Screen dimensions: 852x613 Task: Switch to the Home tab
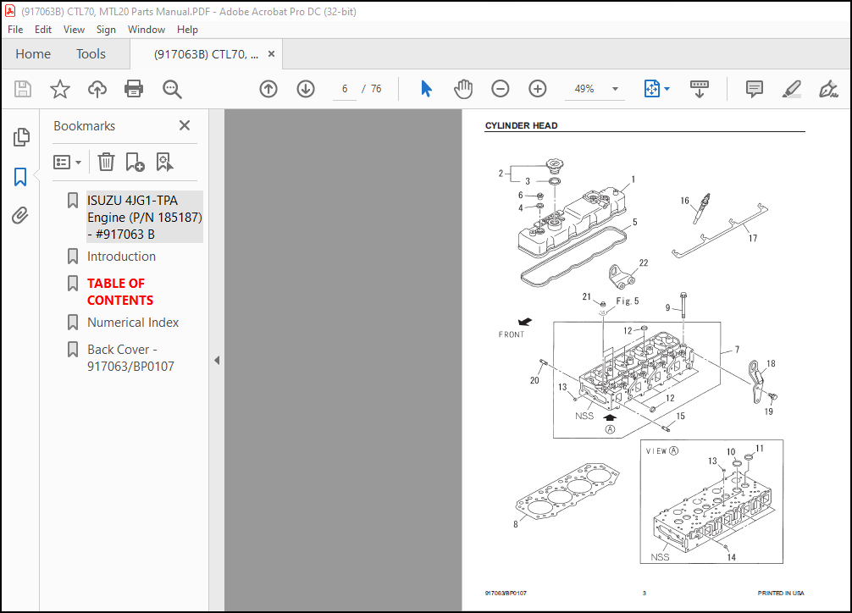33,54
